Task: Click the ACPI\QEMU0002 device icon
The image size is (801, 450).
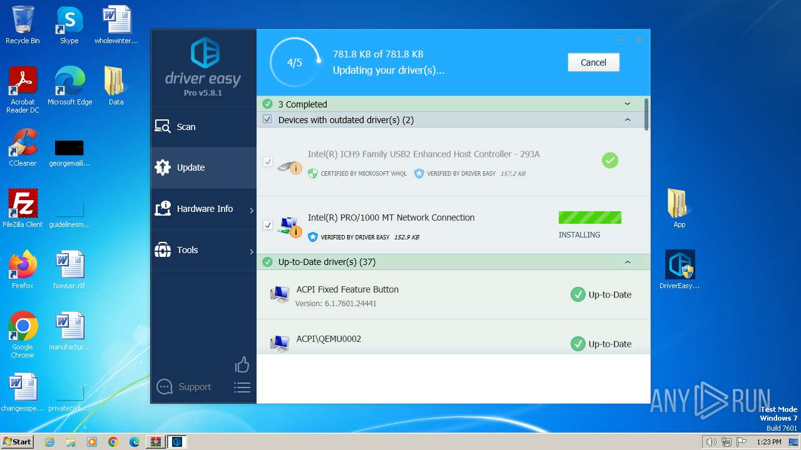Action: pos(280,343)
